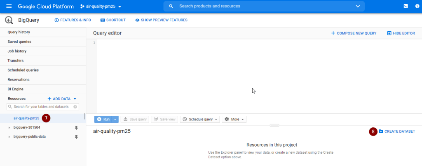Expand the bigquery-301504 tree node
Image resolution: width=422 pixels, height=166 pixels.
click(9, 127)
